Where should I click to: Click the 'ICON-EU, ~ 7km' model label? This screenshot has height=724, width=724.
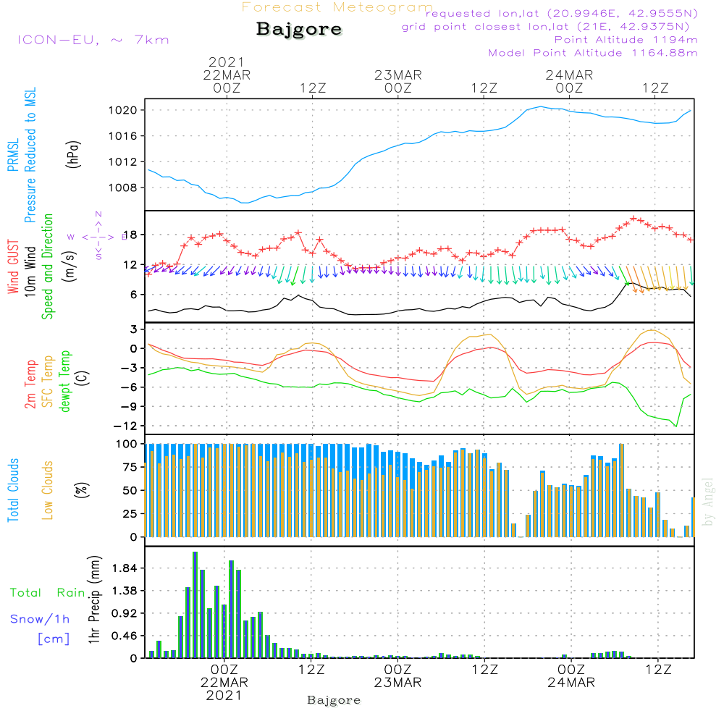click(x=93, y=40)
